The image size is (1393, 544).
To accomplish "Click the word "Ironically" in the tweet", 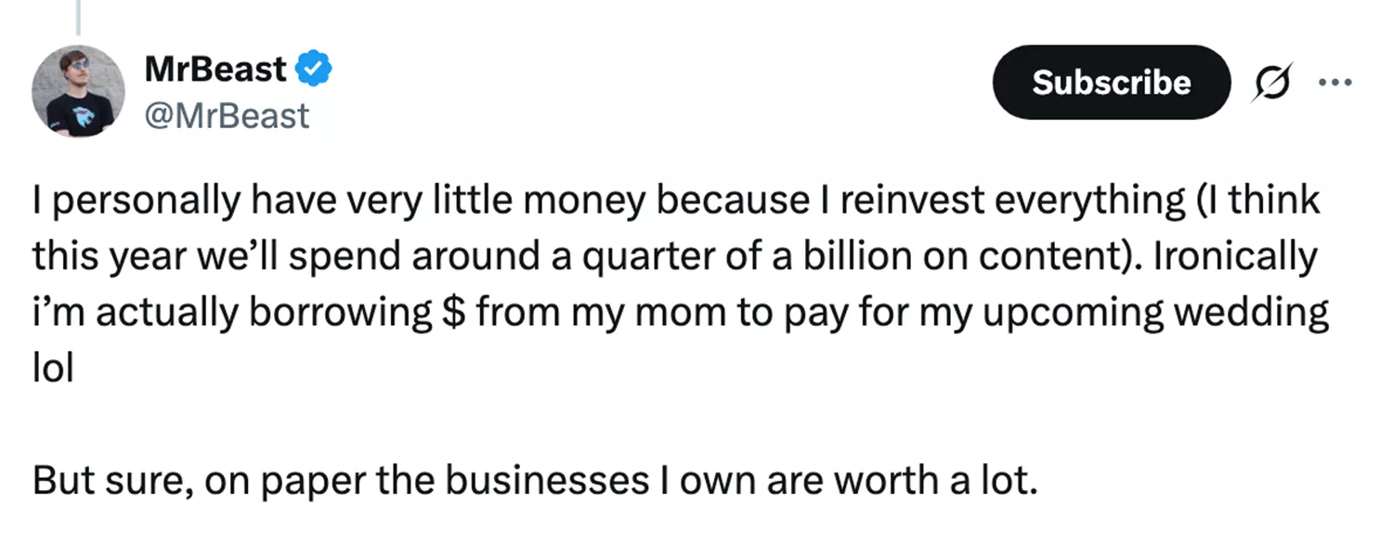I will tap(1233, 257).
